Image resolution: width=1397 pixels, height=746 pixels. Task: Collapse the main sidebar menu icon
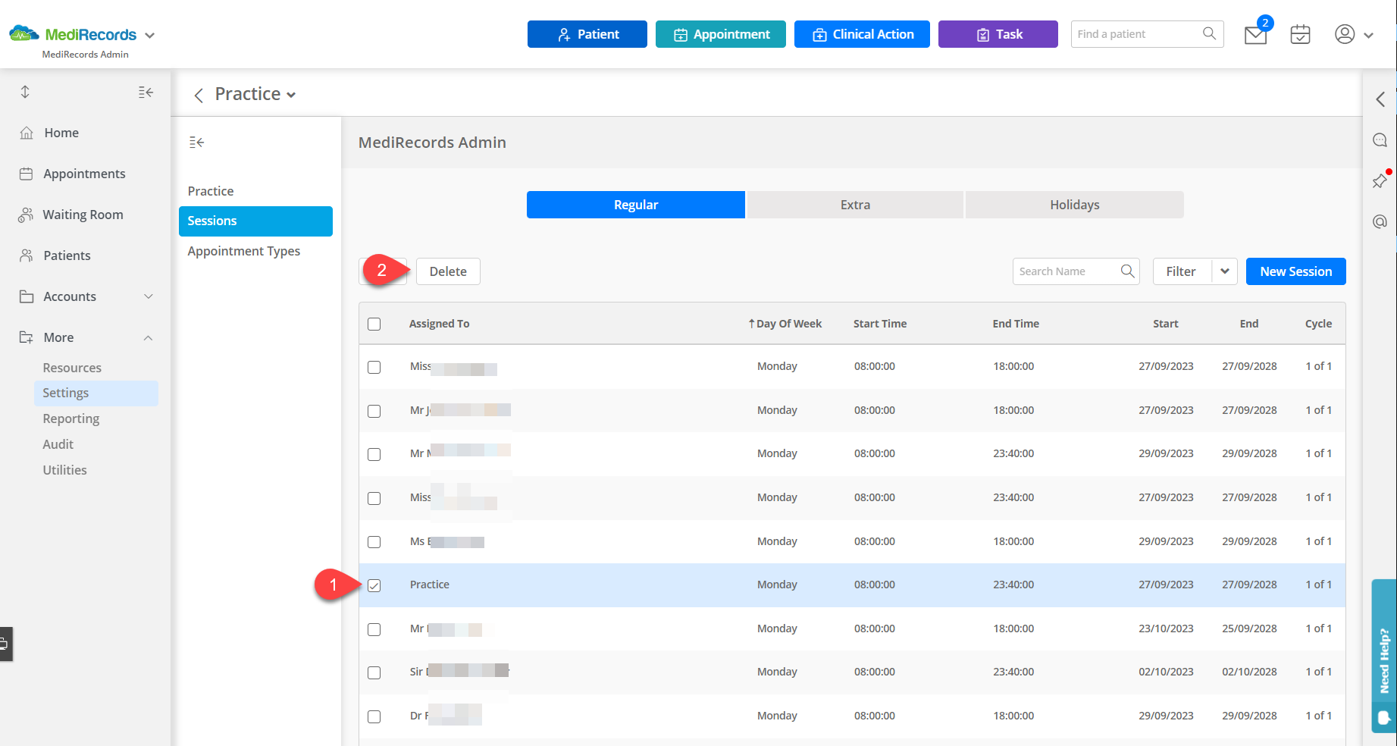click(x=146, y=92)
